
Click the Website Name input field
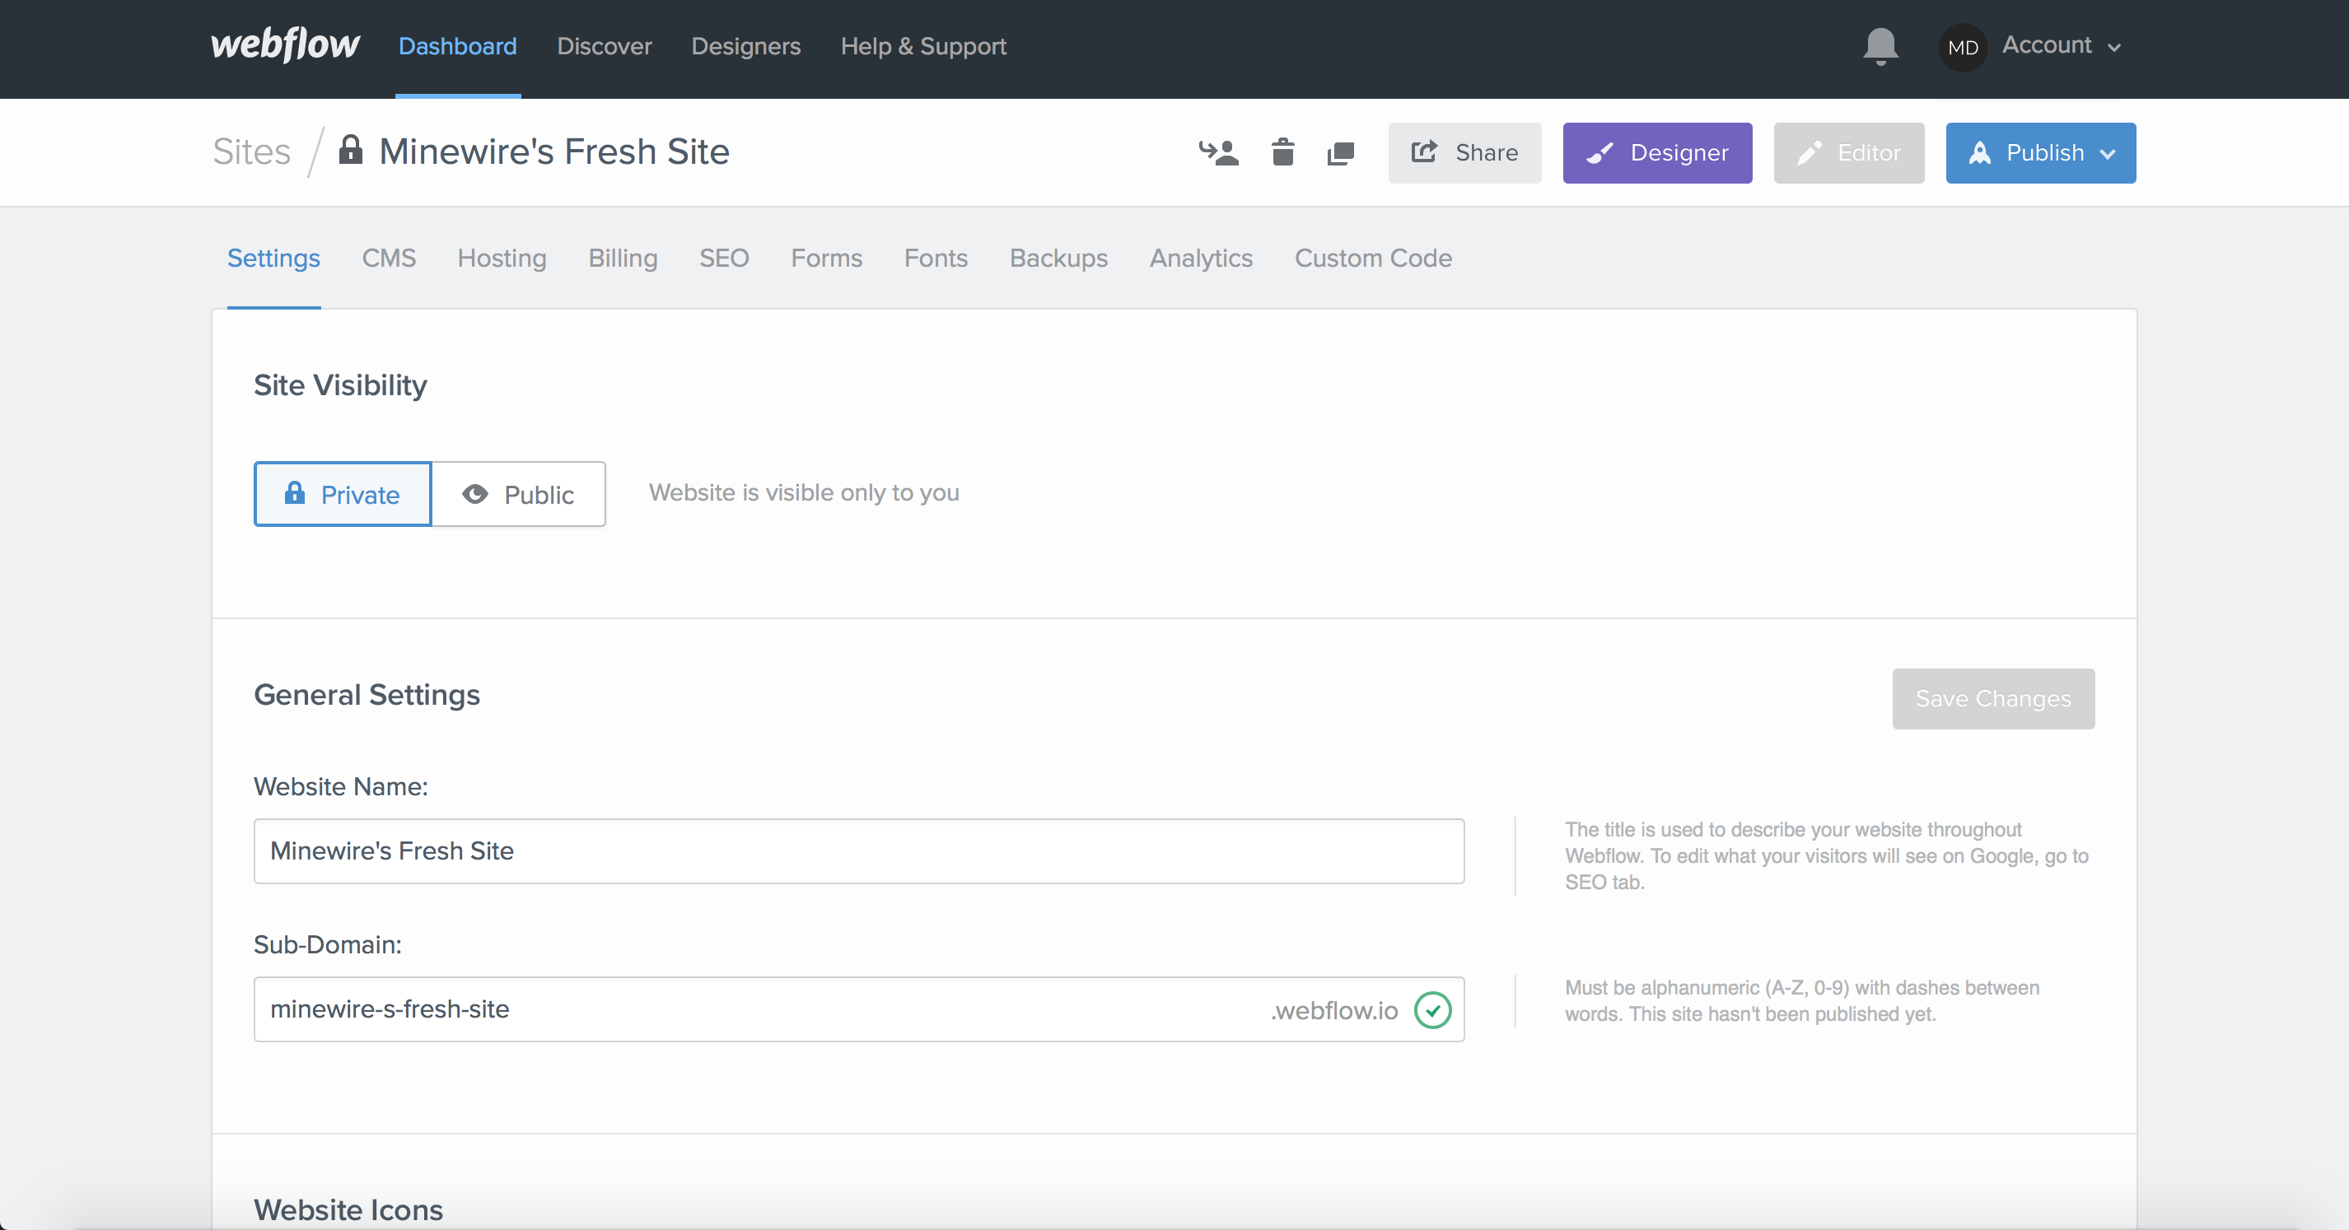coord(859,850)
